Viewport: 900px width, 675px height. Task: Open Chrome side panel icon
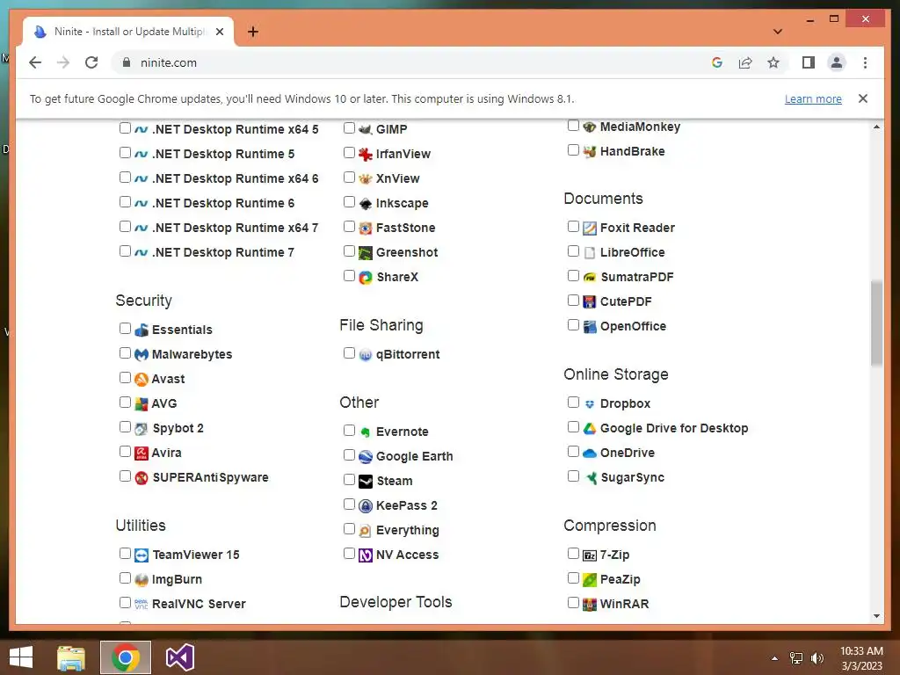tap(809, 62)
